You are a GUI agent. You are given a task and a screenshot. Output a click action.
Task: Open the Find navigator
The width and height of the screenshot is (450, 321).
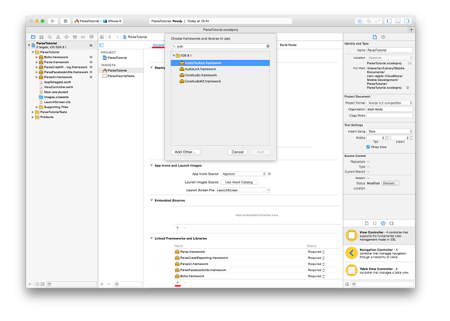pos(50,37)
